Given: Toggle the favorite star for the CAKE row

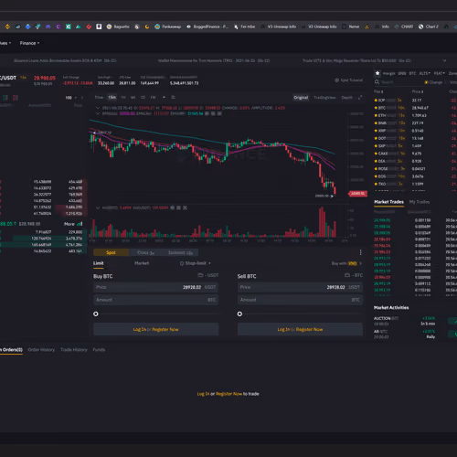Looking at the screenshot, I should pos(376,154).
